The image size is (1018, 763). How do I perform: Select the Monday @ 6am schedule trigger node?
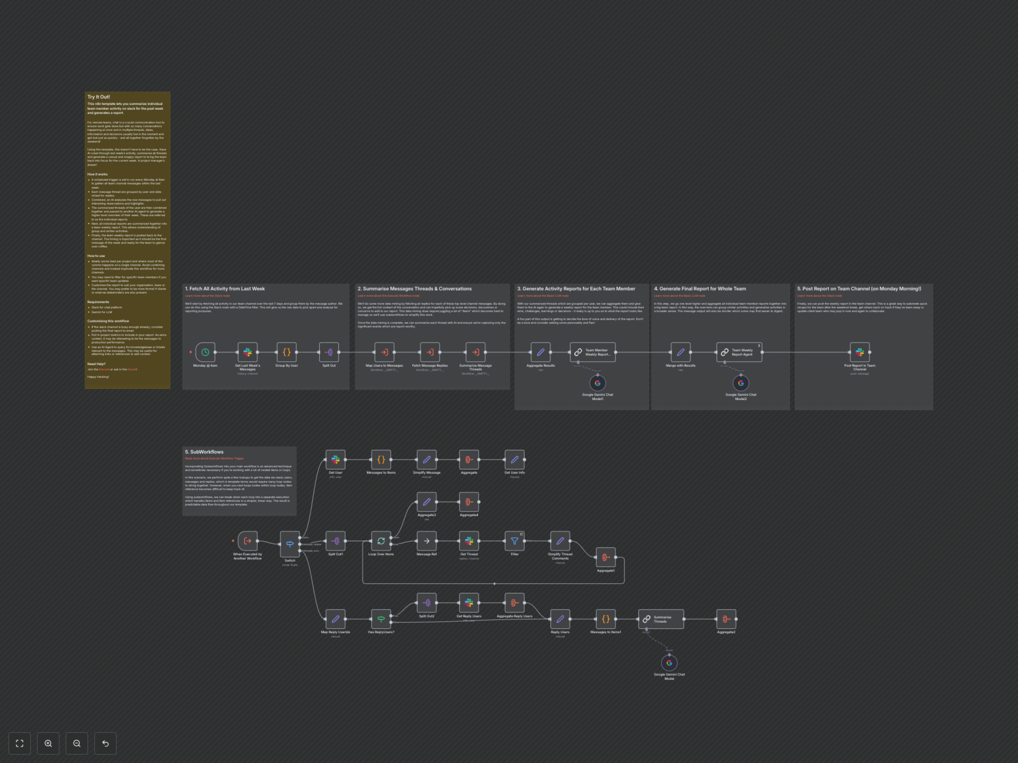pyautogui.click(x=205, y=352)
